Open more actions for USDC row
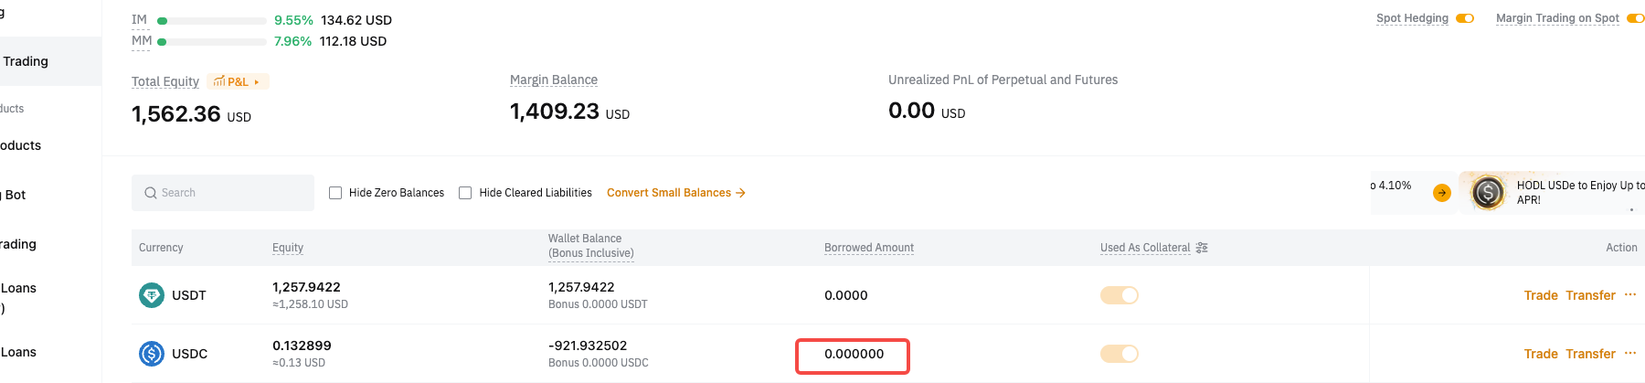 (x=1630, y=353)
